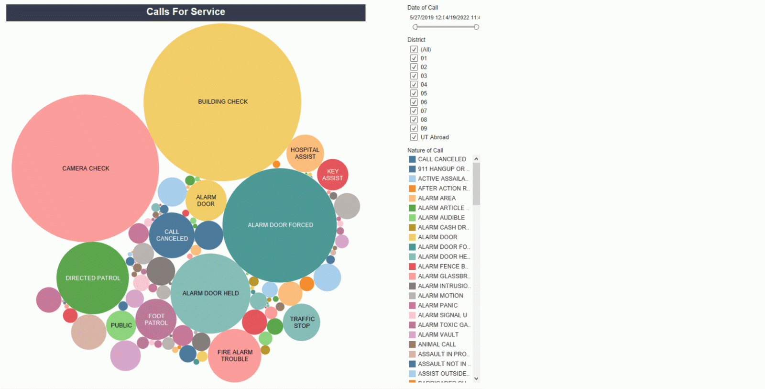
Task: Highlight ALARM INTRUSIO.. in legend
Action: [x=439, y=286]
